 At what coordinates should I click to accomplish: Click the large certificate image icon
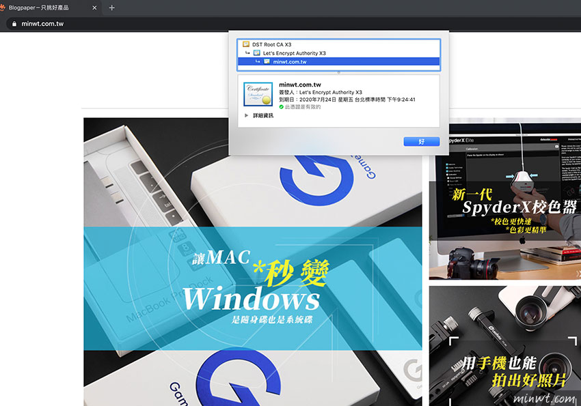pyautogui.click(x=258, y=94)
